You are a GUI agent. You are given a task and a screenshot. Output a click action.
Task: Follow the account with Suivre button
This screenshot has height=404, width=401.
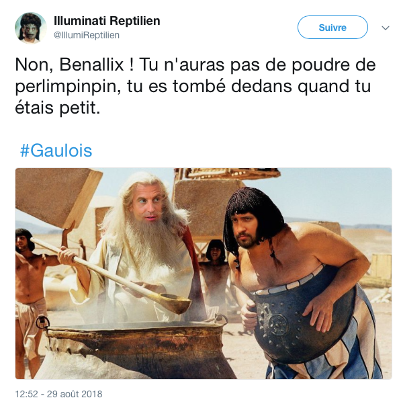point(332,28)
